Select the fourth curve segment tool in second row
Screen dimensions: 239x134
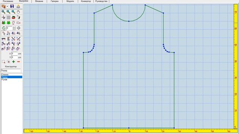[x=18, y=44]
